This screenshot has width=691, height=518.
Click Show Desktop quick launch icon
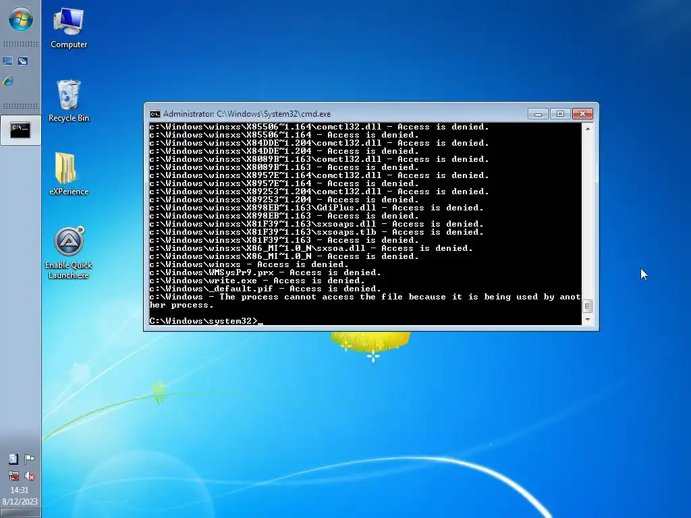[7, 61]
